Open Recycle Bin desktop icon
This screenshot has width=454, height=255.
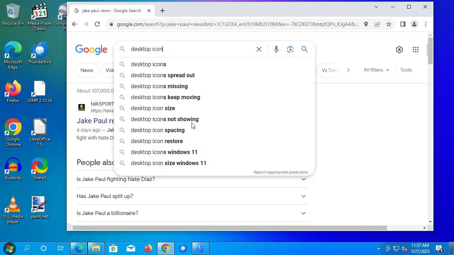[13, 15]
